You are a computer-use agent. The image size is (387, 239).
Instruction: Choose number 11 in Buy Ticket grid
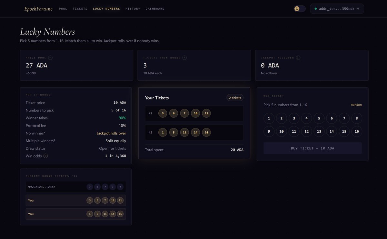click(294, 131)
